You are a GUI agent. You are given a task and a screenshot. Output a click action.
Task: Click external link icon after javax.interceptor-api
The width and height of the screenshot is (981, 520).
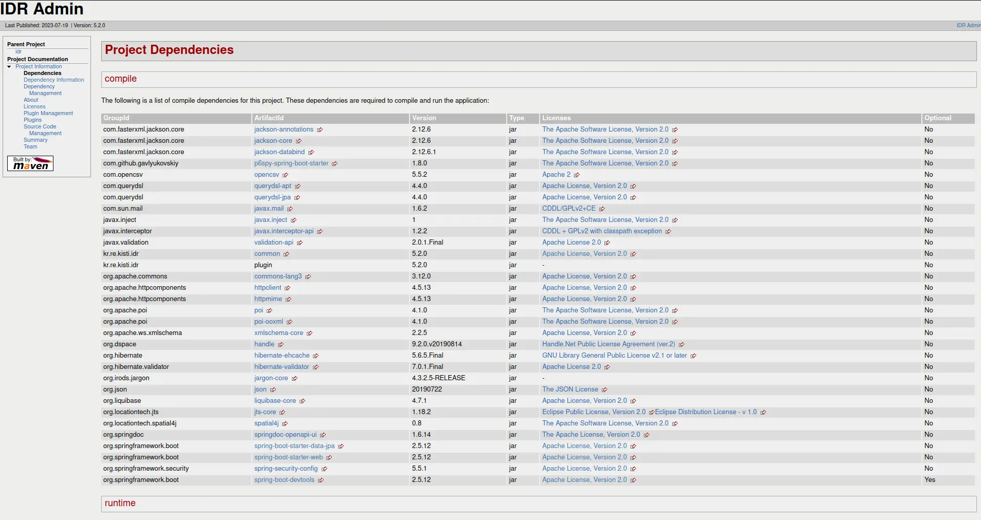point(320,232)
